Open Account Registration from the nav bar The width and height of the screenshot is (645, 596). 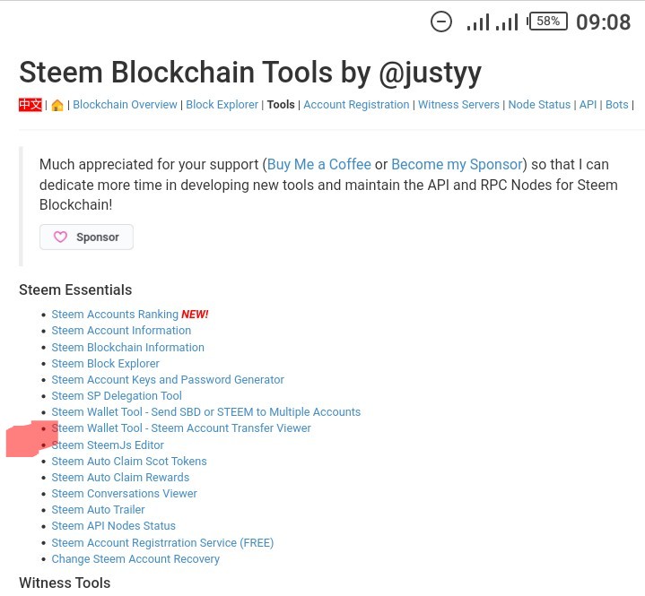(x=356, y=105)
